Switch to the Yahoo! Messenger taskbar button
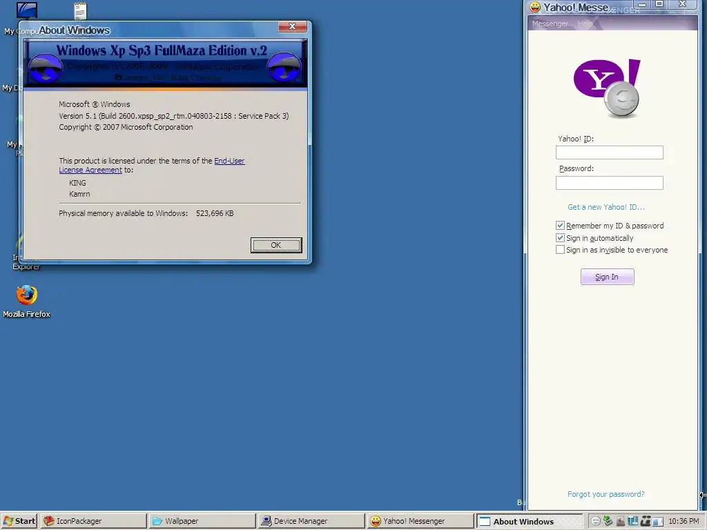The height and width of the screenshot is (530, 707). click(420, 521)
